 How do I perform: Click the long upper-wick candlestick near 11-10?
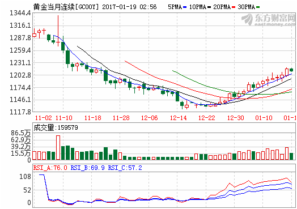coord(58,31)
